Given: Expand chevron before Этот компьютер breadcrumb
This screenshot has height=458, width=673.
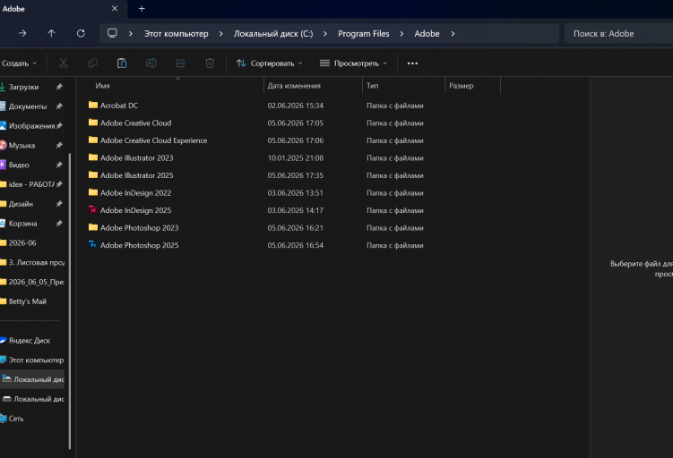Looking at the screenshot, I should [131, 34].
